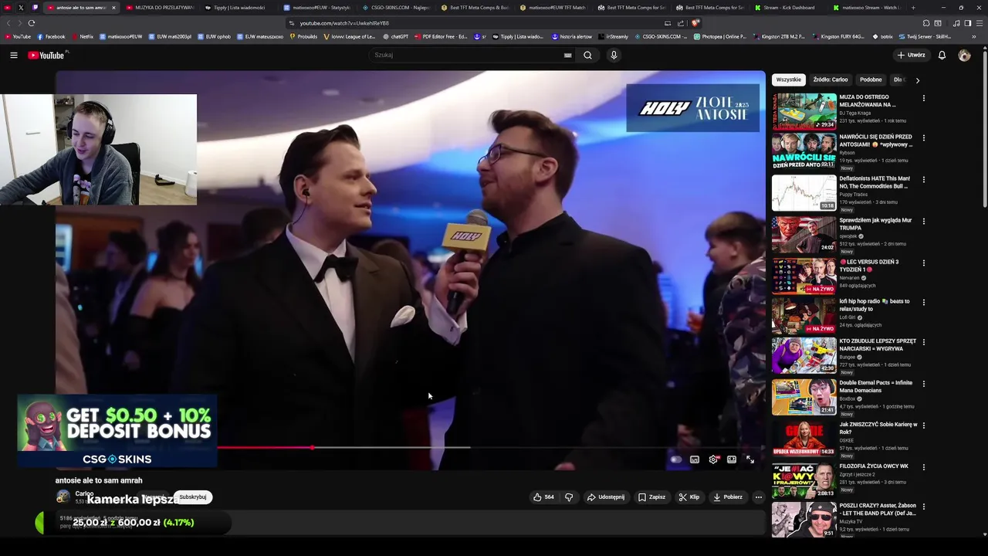Open the account avatar menu

pos(964,55)
